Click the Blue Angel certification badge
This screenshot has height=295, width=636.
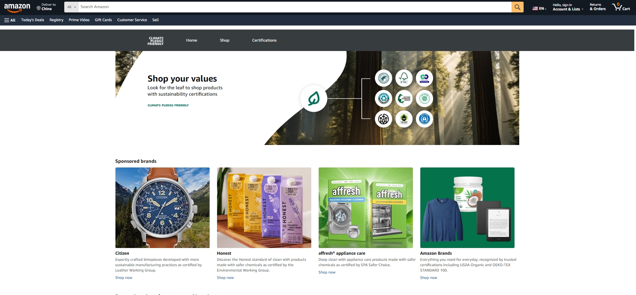click(x=424, y=119)
